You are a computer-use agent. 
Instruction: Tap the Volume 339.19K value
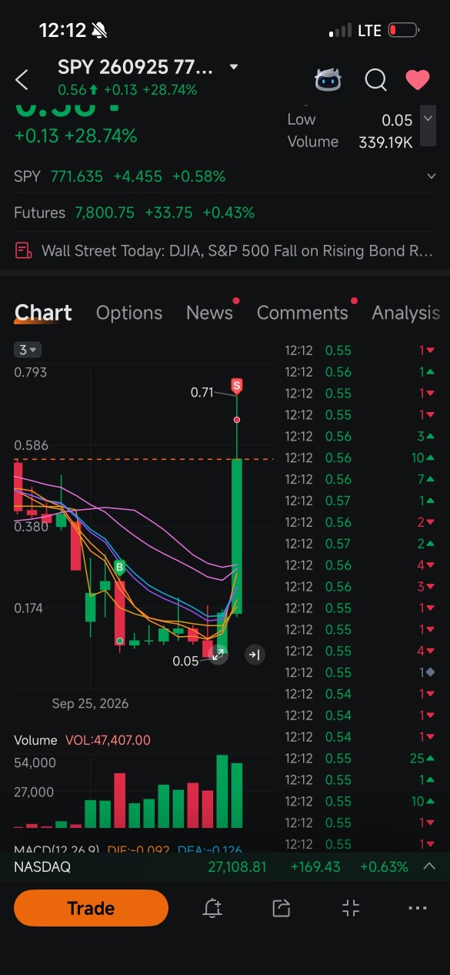coord(385,142)
